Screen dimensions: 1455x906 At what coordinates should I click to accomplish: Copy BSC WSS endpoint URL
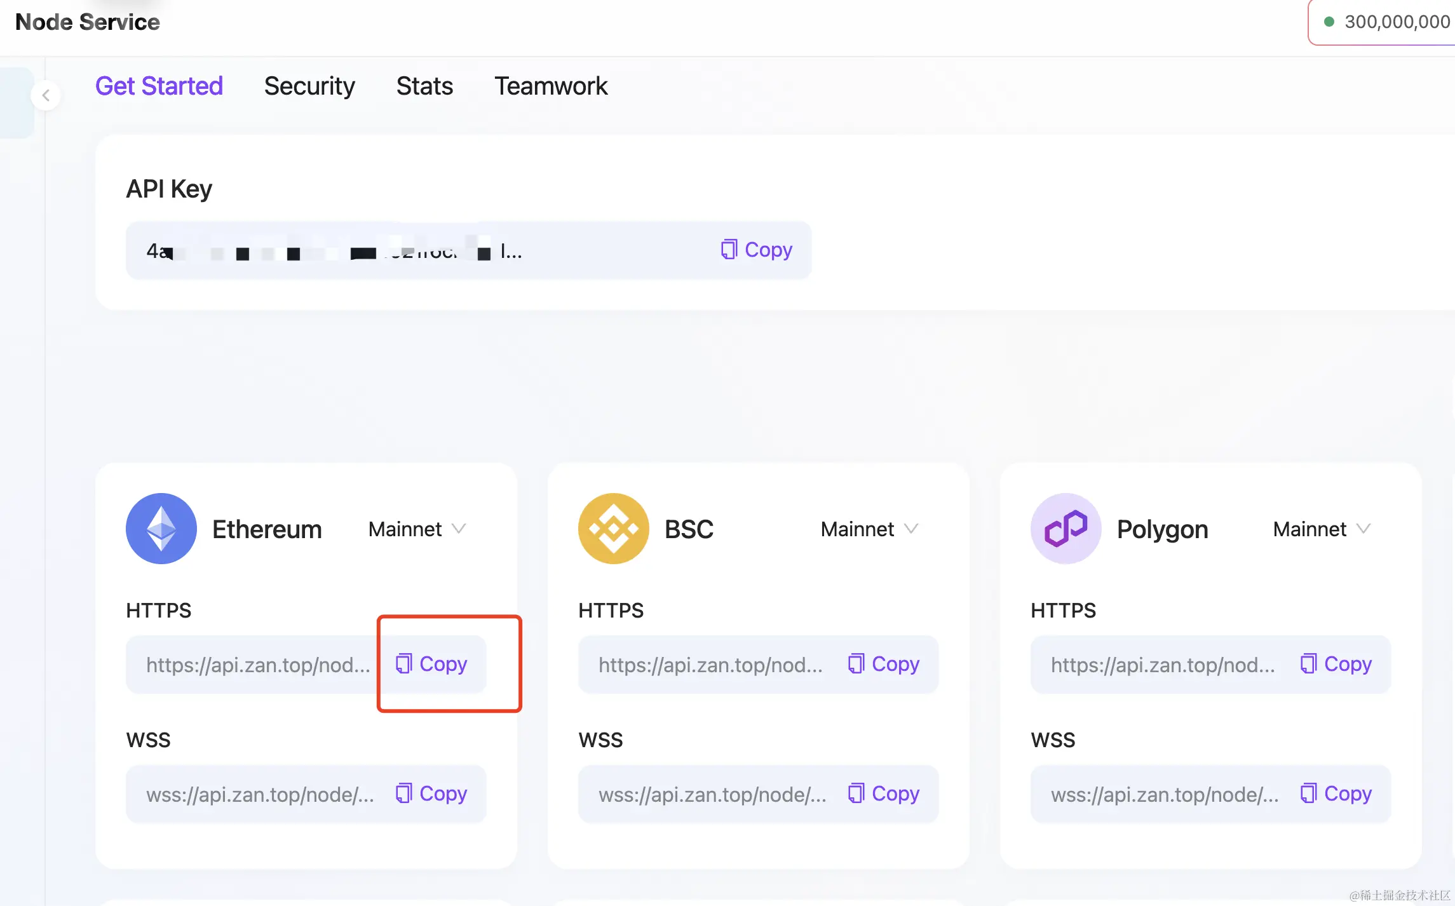[x=884, y=794]
